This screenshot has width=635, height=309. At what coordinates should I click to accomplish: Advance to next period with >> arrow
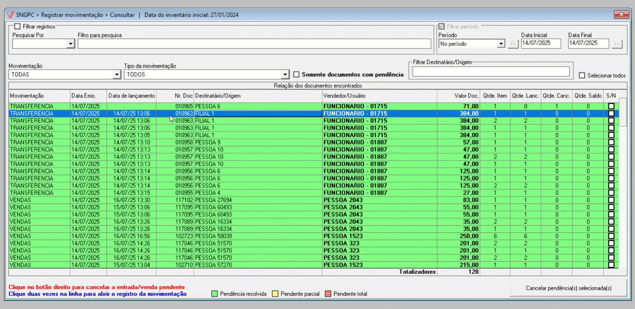click(617, 44)
